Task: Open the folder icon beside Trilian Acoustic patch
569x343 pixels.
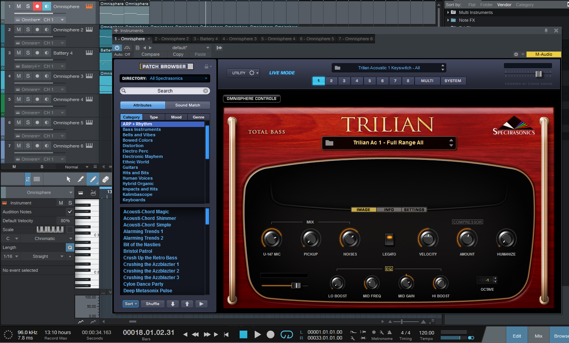Action: point(338,68)
